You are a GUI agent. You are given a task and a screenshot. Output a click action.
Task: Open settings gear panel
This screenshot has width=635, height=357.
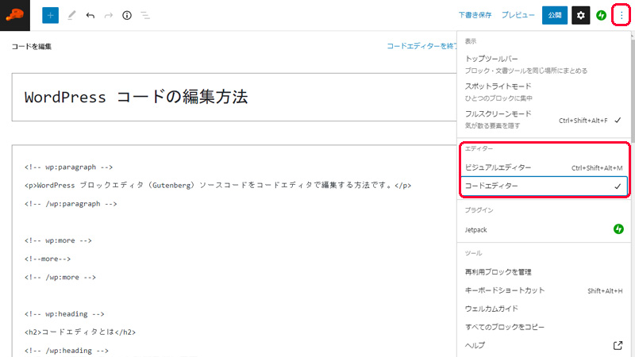click(581, 15)
